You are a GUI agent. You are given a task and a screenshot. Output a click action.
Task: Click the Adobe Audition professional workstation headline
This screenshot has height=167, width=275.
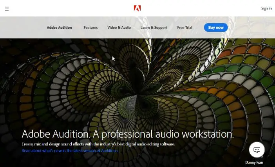128,134
